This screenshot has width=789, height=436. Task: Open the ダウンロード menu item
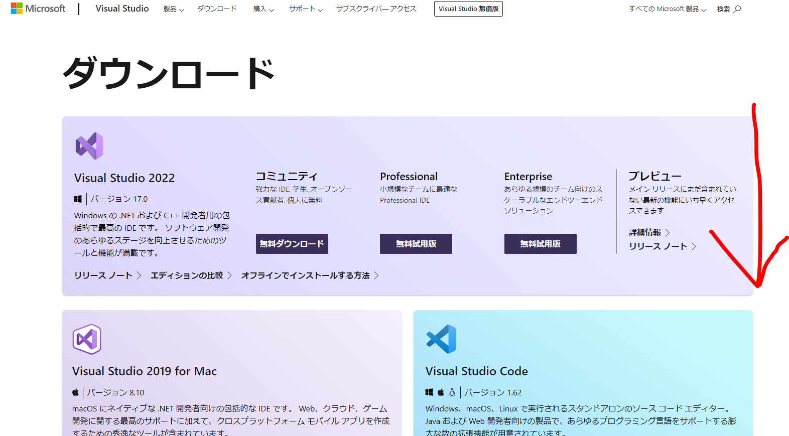click(217, 9)
